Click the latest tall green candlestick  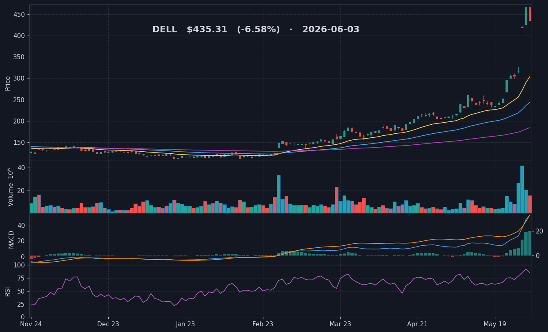(x=526, y=16)
